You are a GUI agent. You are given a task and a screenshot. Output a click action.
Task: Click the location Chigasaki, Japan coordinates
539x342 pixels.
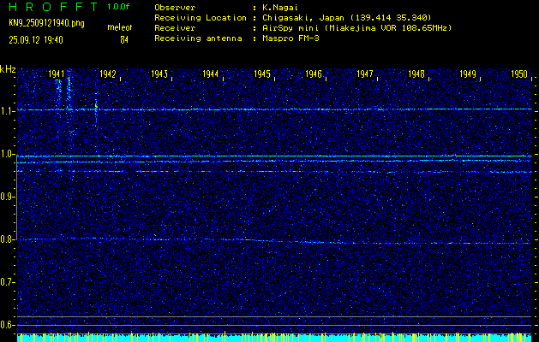[x=347, y=18]
